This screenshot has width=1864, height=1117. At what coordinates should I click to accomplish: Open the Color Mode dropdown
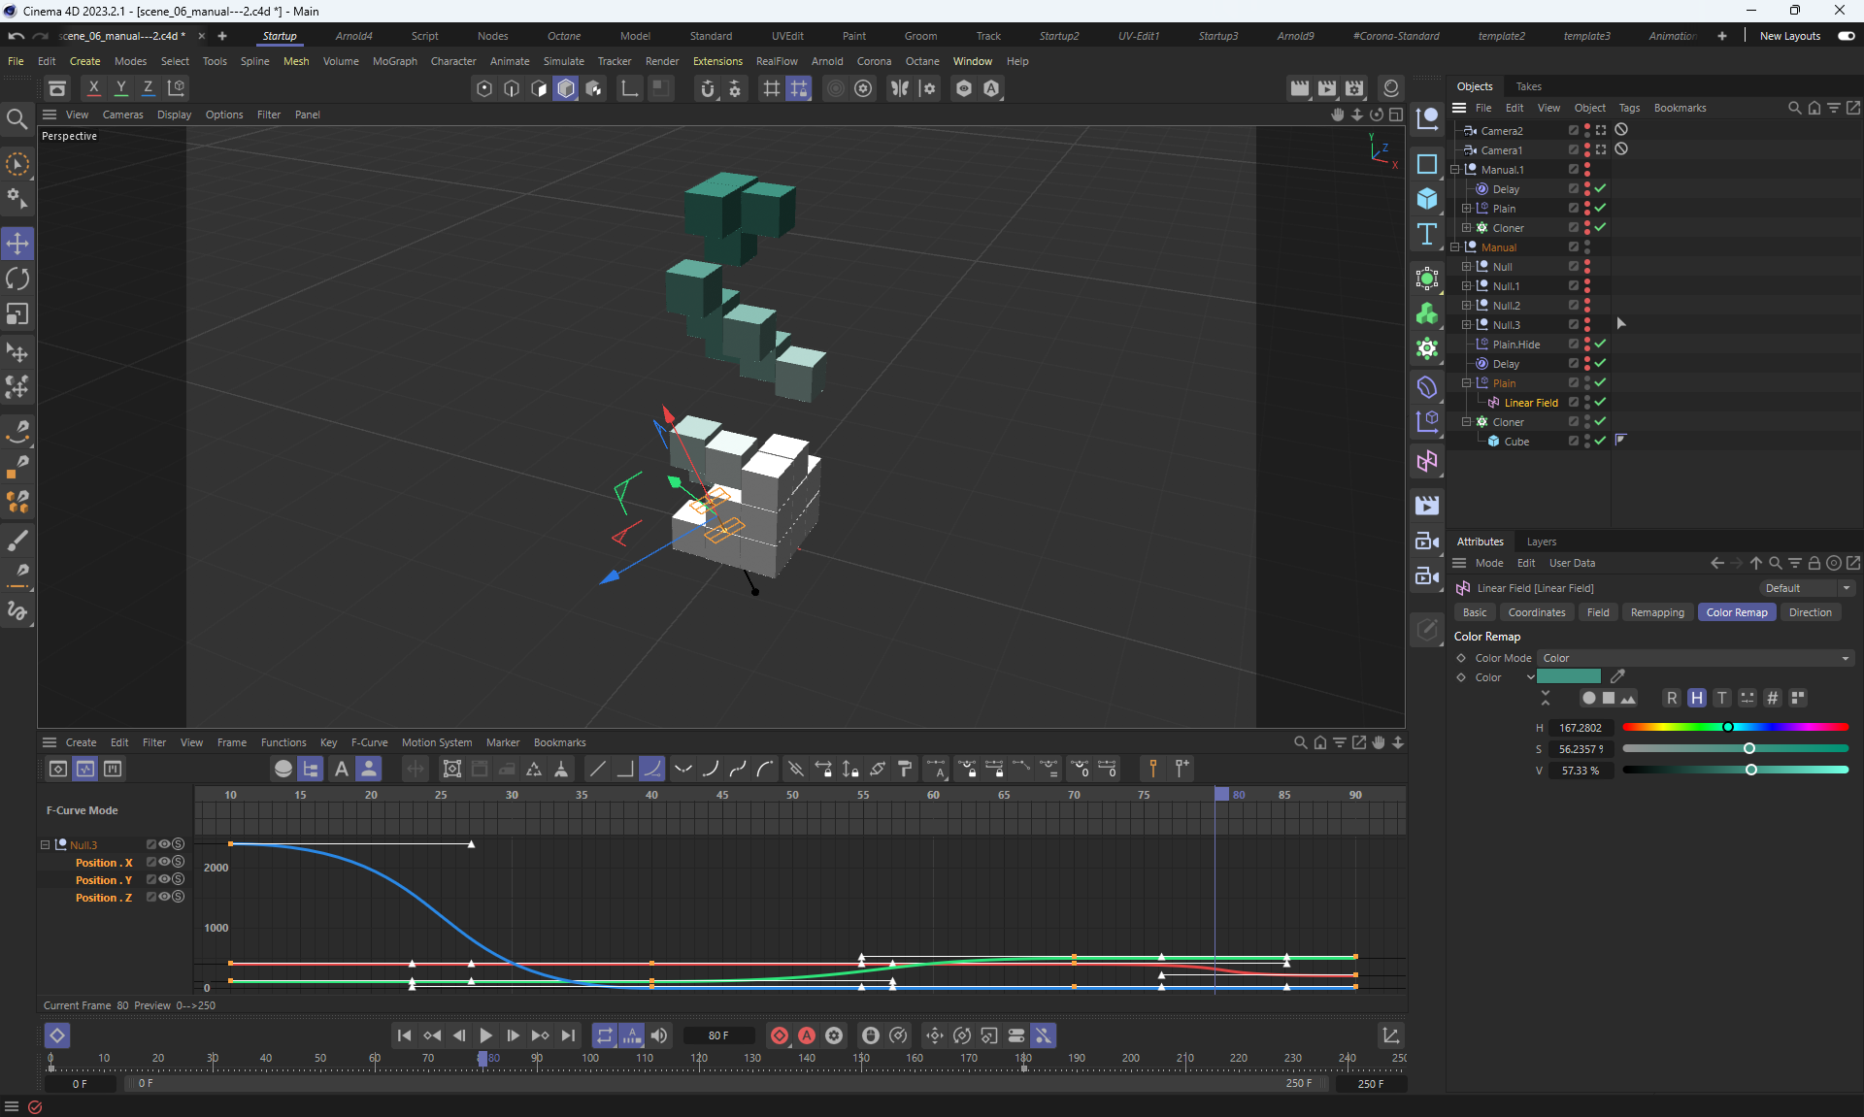click(x=1694, y=658)
